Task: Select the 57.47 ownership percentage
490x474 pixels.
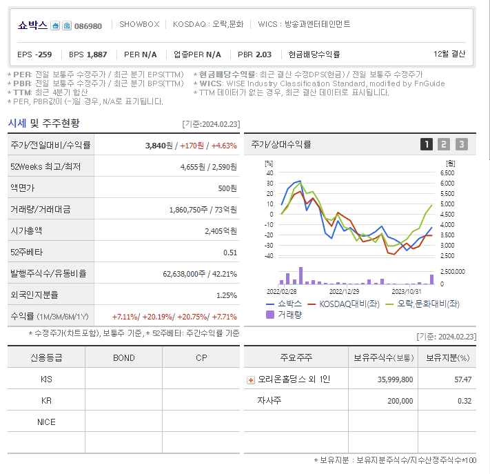Action: coord(463,379)
